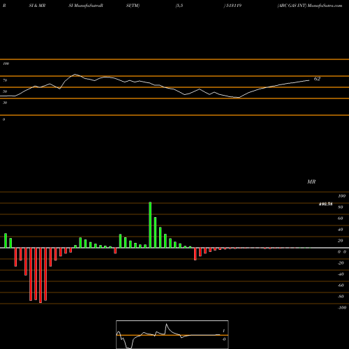Click the MR axis label -40
Image resolution: width=349 pixels, height=349 pixels.
341,274
